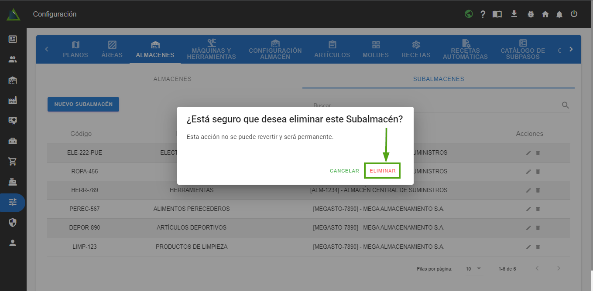Delete the LIMP-123 row using trash icon
The image size is (593, 291).
[538, 247]
